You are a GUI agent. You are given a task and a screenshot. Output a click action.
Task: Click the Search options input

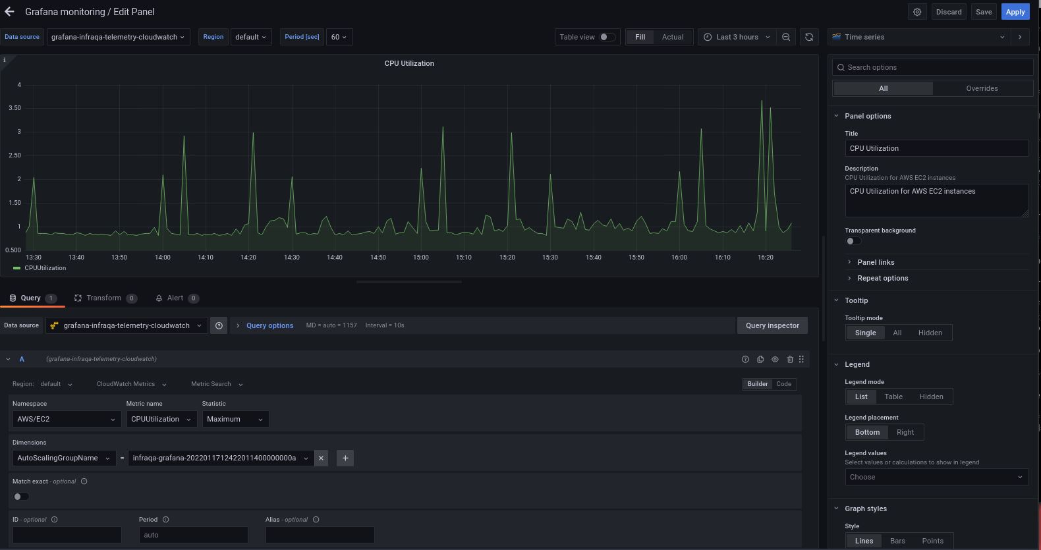[x=933, y=67]
